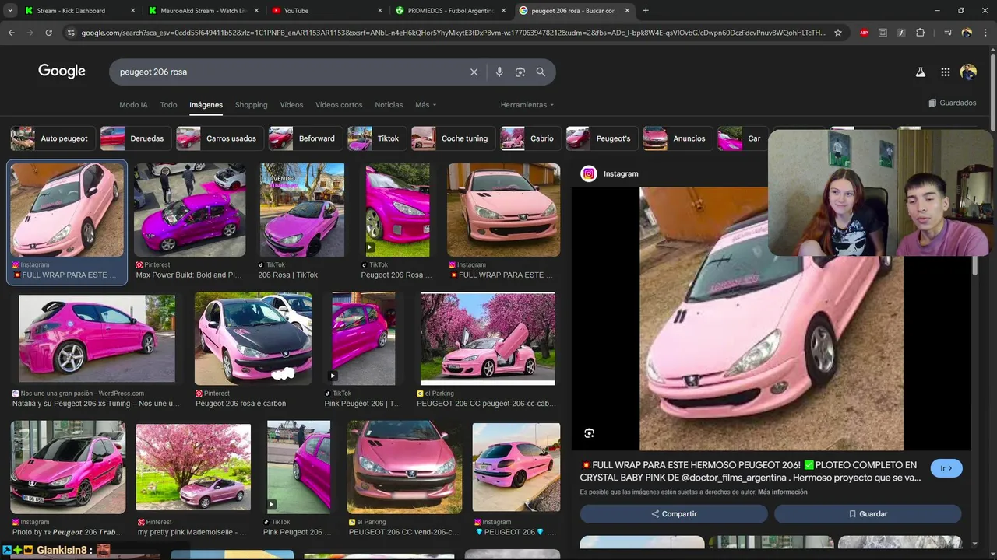Select the Noticias search tab
This screenshot has width=997, height=560.
tap(389, 105)
